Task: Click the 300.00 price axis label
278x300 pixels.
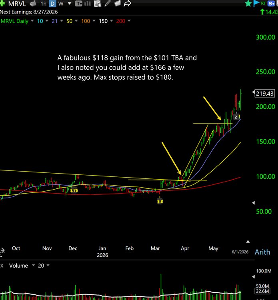Action: 265,37
